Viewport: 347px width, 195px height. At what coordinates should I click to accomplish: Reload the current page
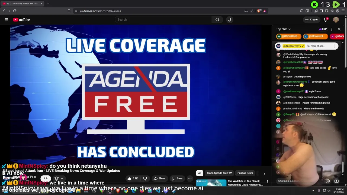[x=15, y=11]
